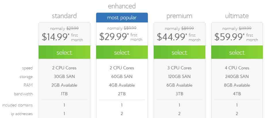Click 4GB Available in the enhanced column
265x118 pixels.
coord(122,85)
